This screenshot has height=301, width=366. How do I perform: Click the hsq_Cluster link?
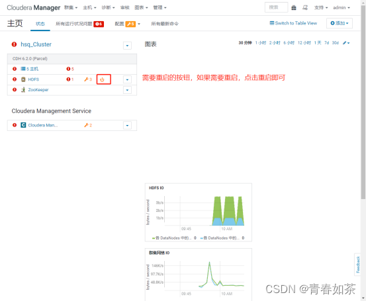point(36,44)
